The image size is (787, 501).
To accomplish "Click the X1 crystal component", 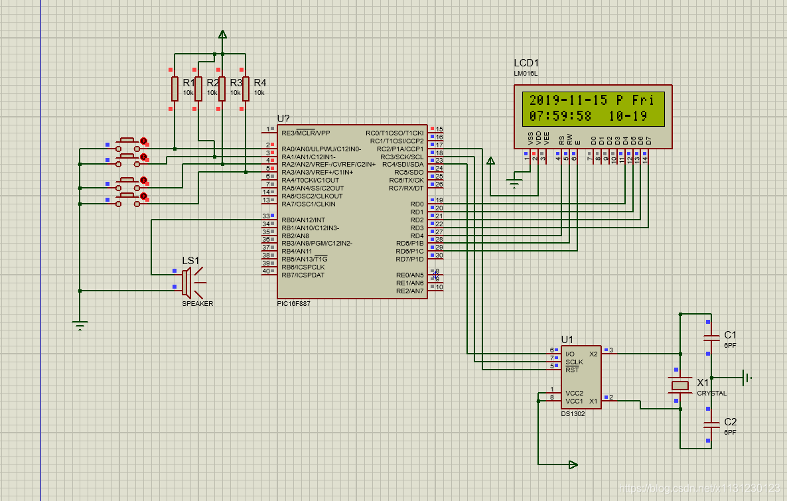I will [x=680, y=385].
